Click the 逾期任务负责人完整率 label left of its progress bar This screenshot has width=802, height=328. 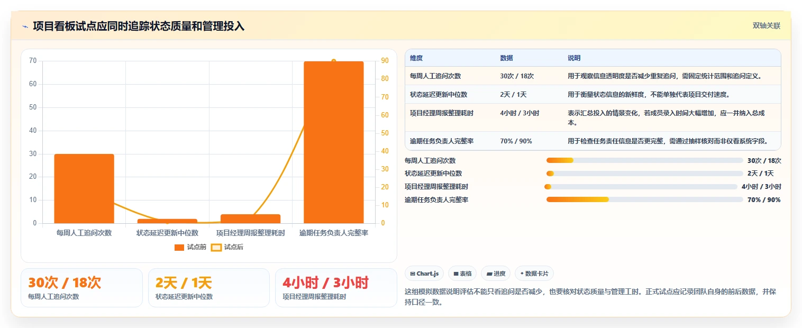[x=436, y=200]
